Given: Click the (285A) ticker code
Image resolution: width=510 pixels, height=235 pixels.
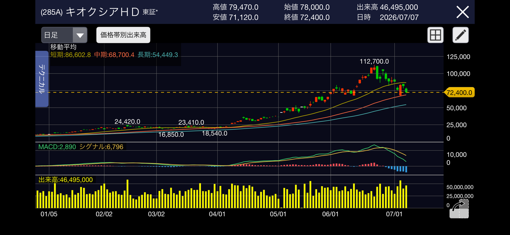Looking at the screenshot, I should click(x=51, y=12).
